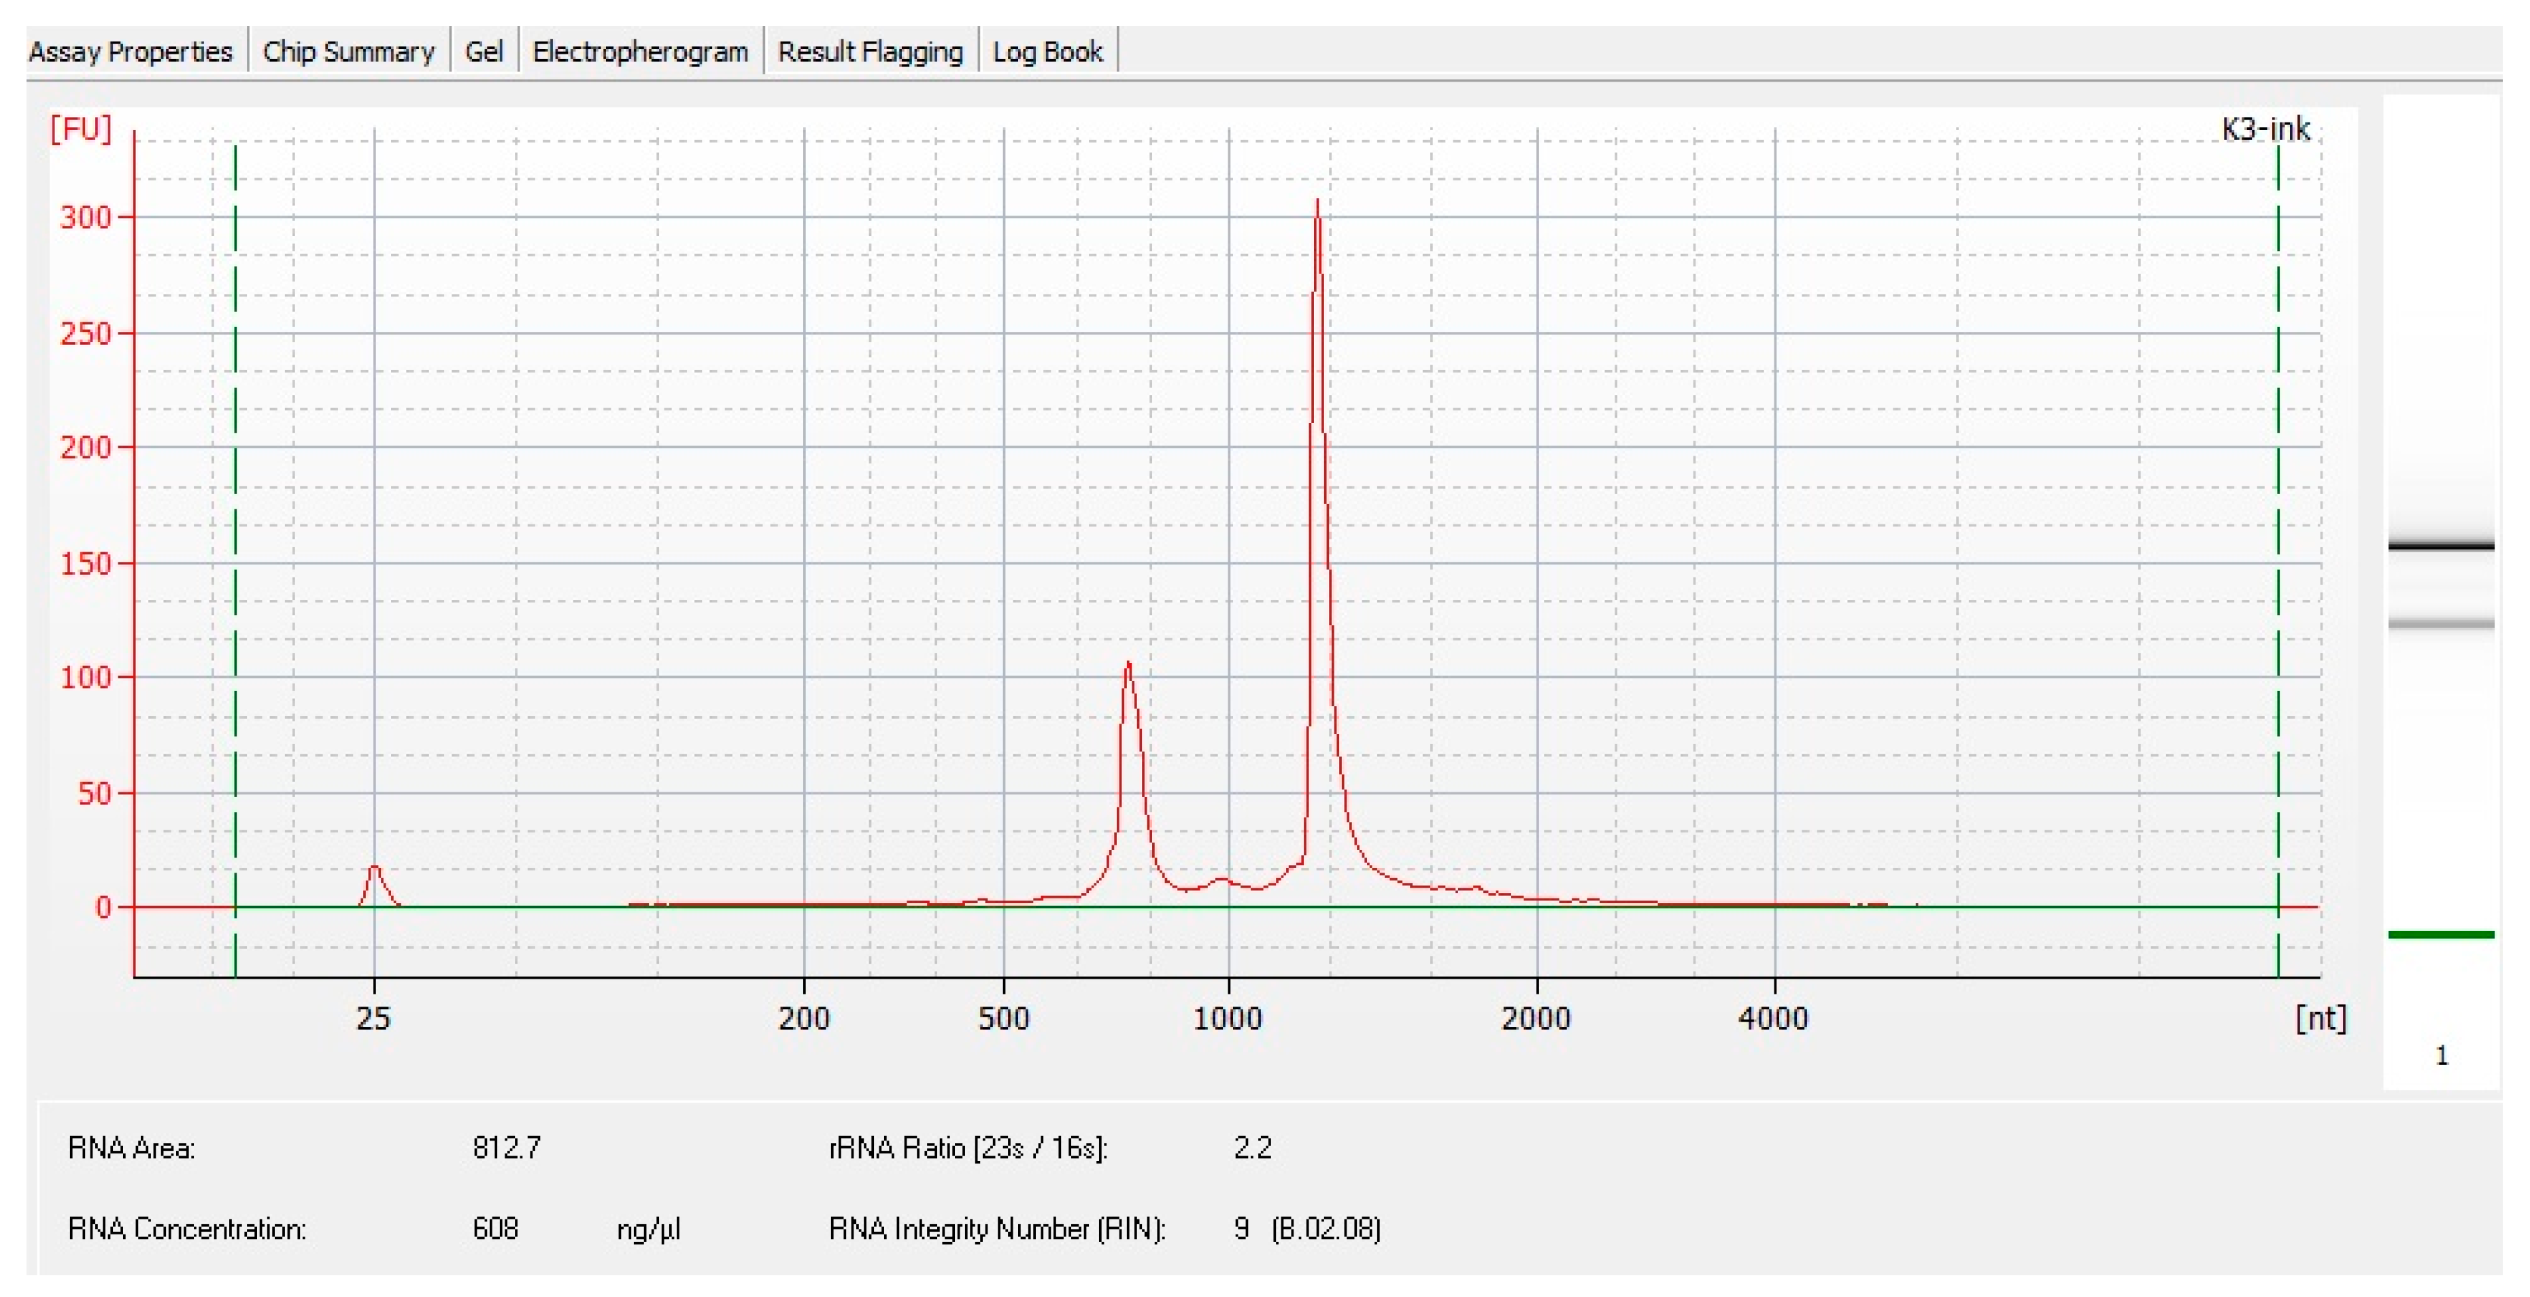
Task: Select the faint gray gel band
Action: coord(2441,622)
